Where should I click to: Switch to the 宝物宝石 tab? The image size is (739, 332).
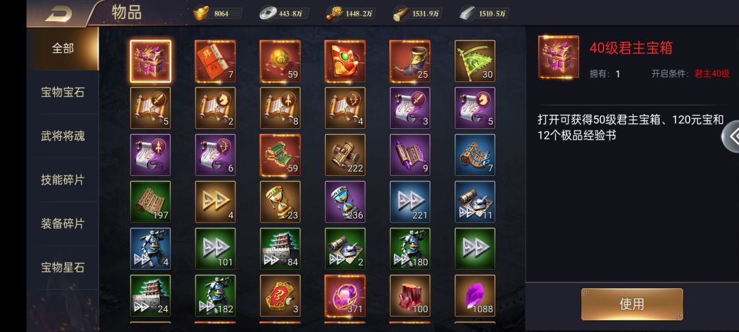pyautogui.click(x=63, y=92)
